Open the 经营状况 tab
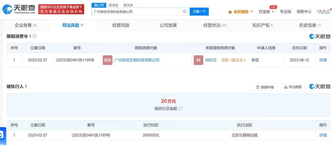This screenshot has height=146, width=332. click(215, 25)
